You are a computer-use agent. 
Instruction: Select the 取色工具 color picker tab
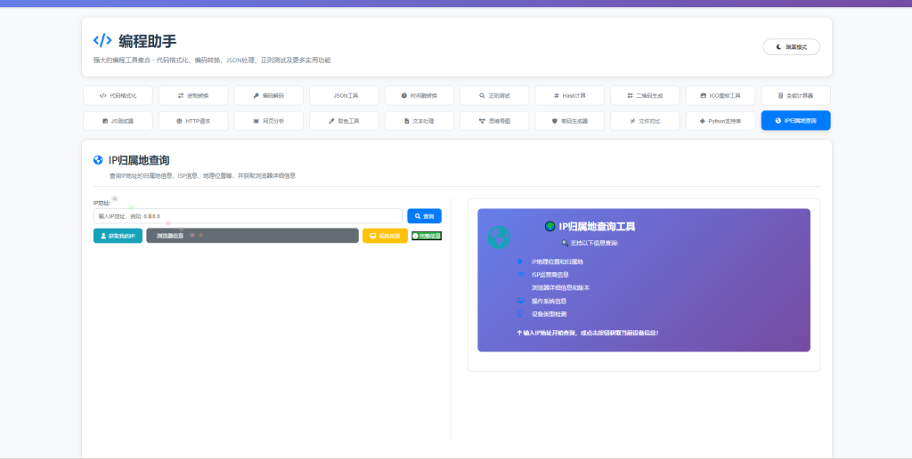click(344, 120)
